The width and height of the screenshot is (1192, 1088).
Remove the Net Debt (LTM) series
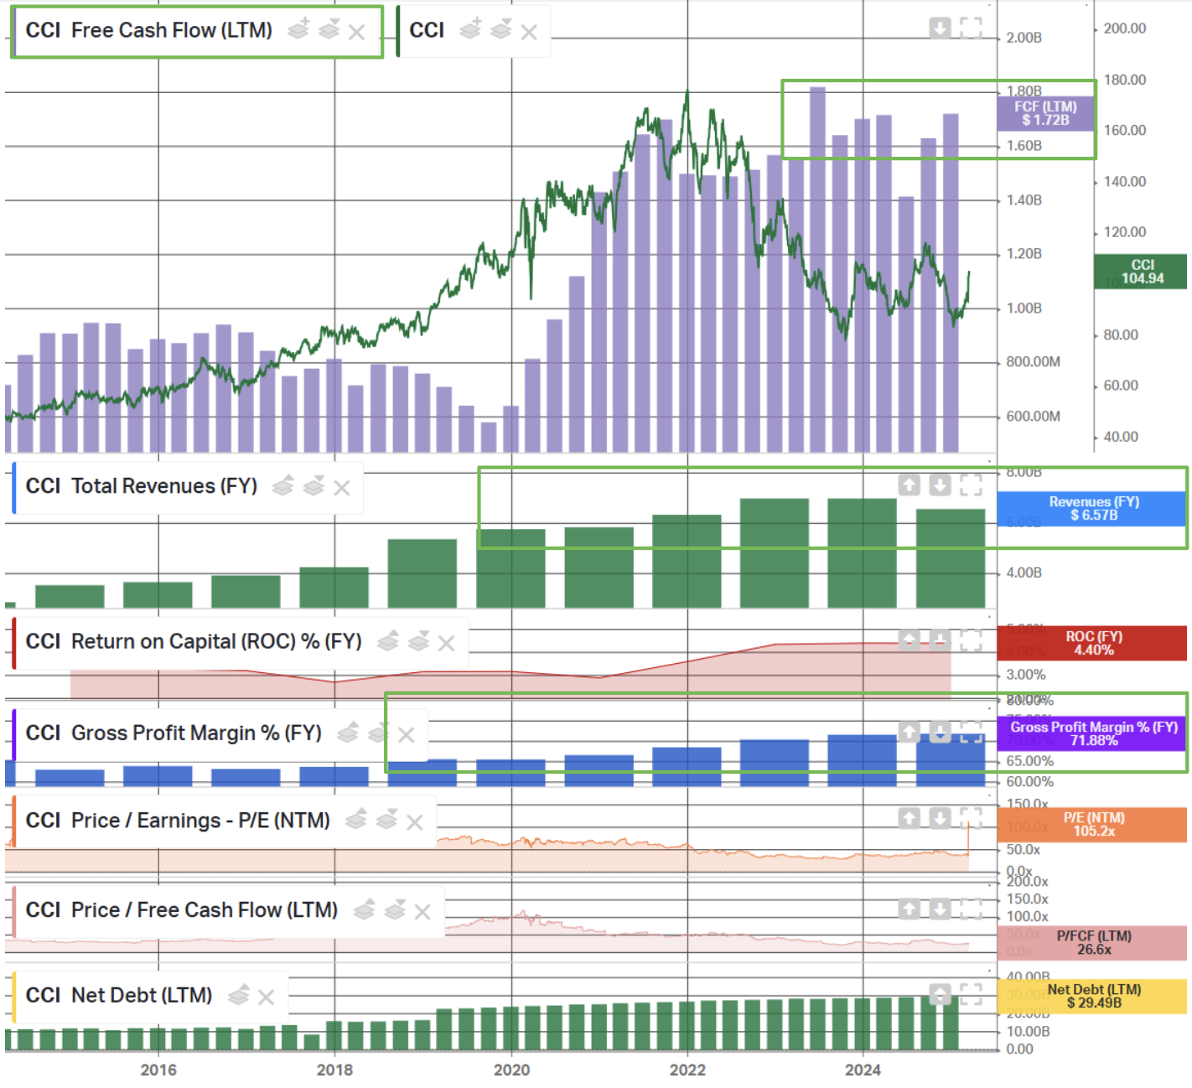pyautogui.click(x=267, y=997)
